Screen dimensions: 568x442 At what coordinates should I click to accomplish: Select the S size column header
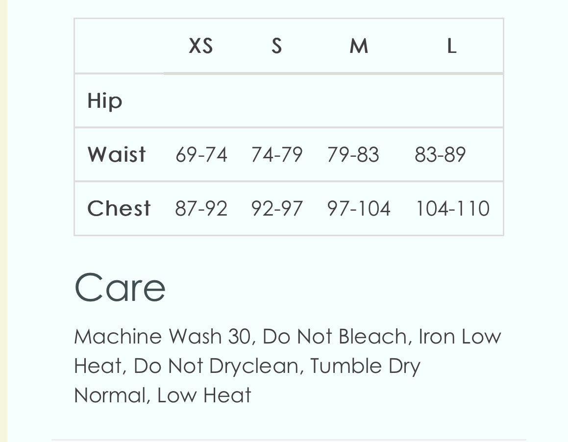(x=277, y=46)
